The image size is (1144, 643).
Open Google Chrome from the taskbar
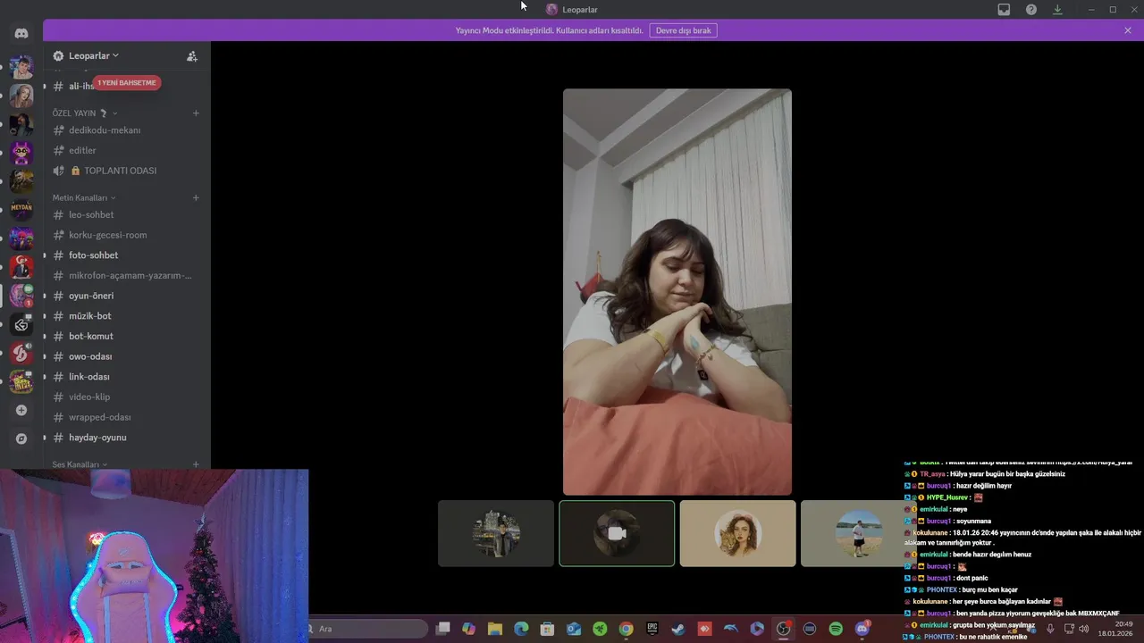(x=627, y=629)
